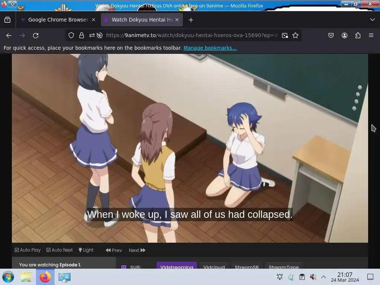Open the Manage bookmarks link
Image resolution: width=380 pixels, height=285 pixels.
[210, 48]
